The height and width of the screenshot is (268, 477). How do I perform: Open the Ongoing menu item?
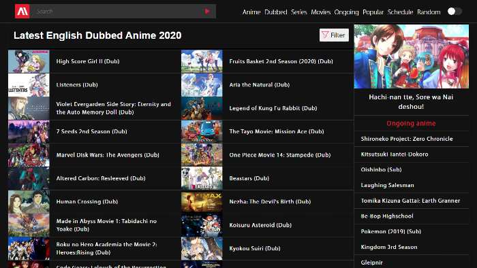tap(346, 12)
